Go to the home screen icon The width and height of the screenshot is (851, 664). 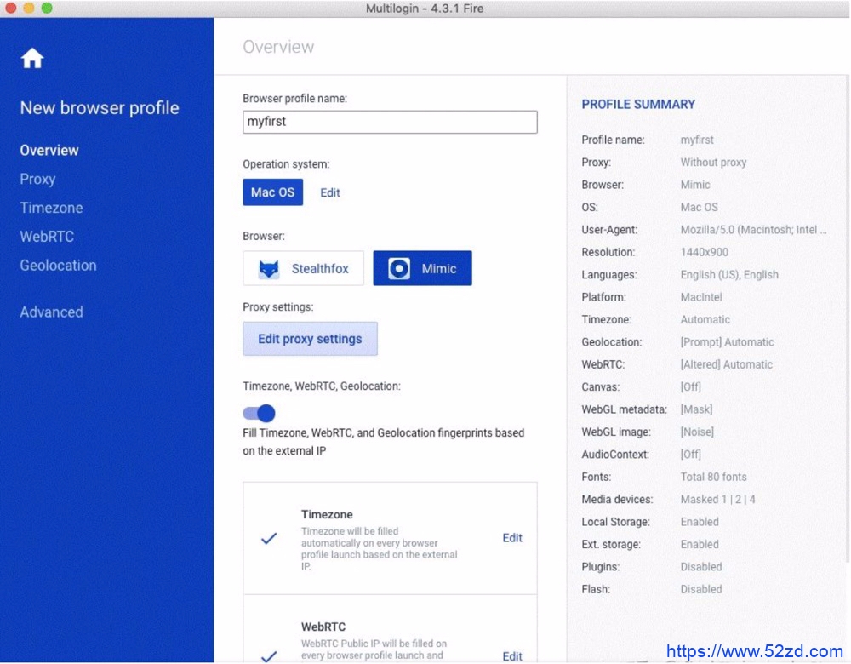coord(32,58)
